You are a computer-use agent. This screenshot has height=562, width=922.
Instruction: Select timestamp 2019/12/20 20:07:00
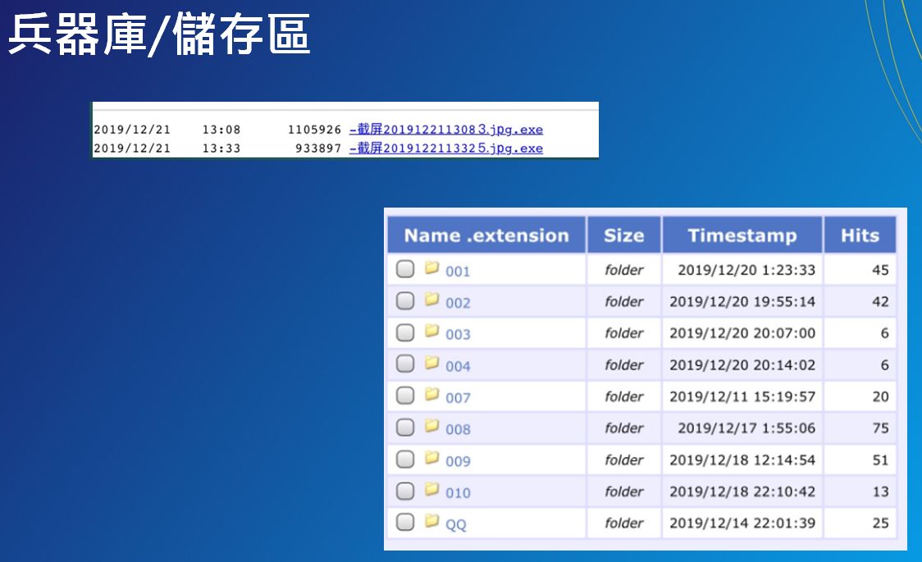[742, 333]
